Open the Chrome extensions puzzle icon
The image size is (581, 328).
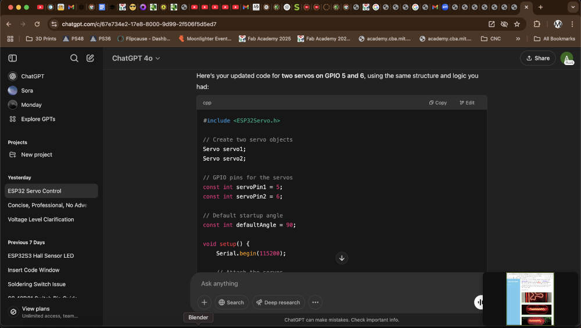(x=536, y=24)
